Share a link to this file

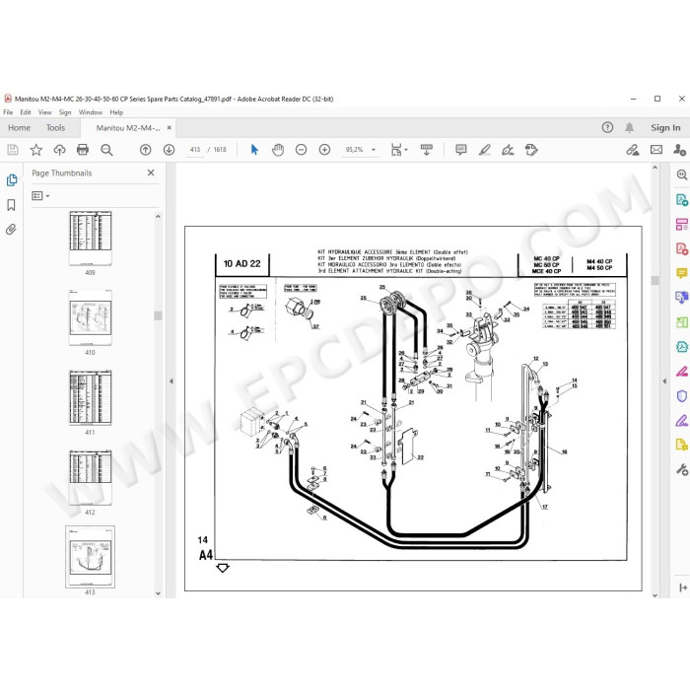(633, 150)
